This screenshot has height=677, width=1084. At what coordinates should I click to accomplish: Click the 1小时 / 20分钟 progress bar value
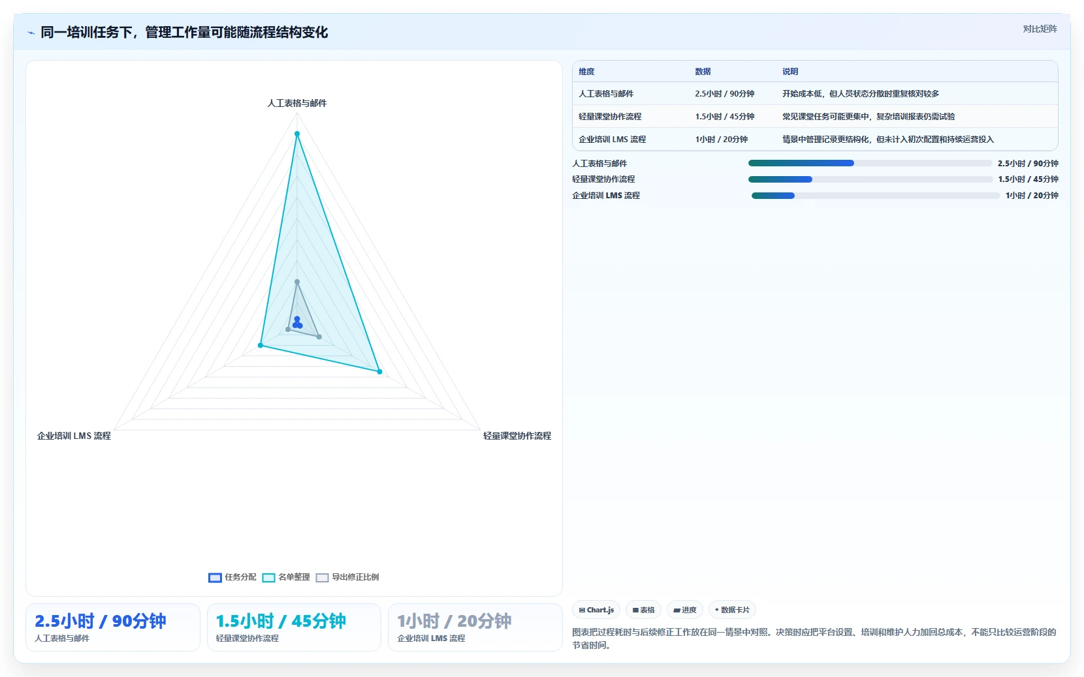point(1032,196)
